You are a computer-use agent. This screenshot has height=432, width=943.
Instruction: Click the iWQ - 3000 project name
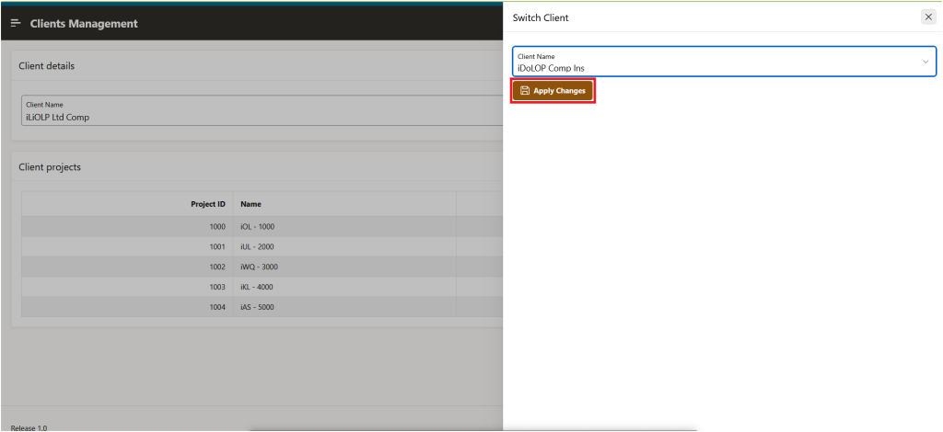coord(259,267)
